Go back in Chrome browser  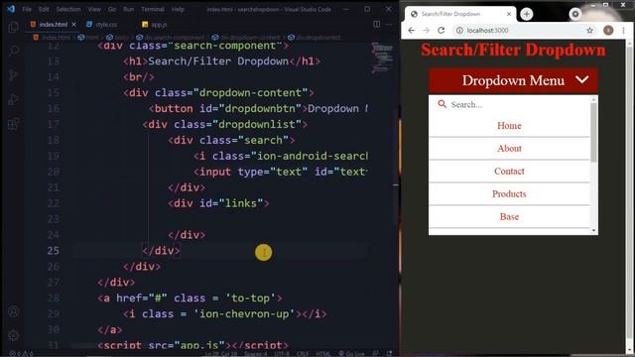coord(412,31)
